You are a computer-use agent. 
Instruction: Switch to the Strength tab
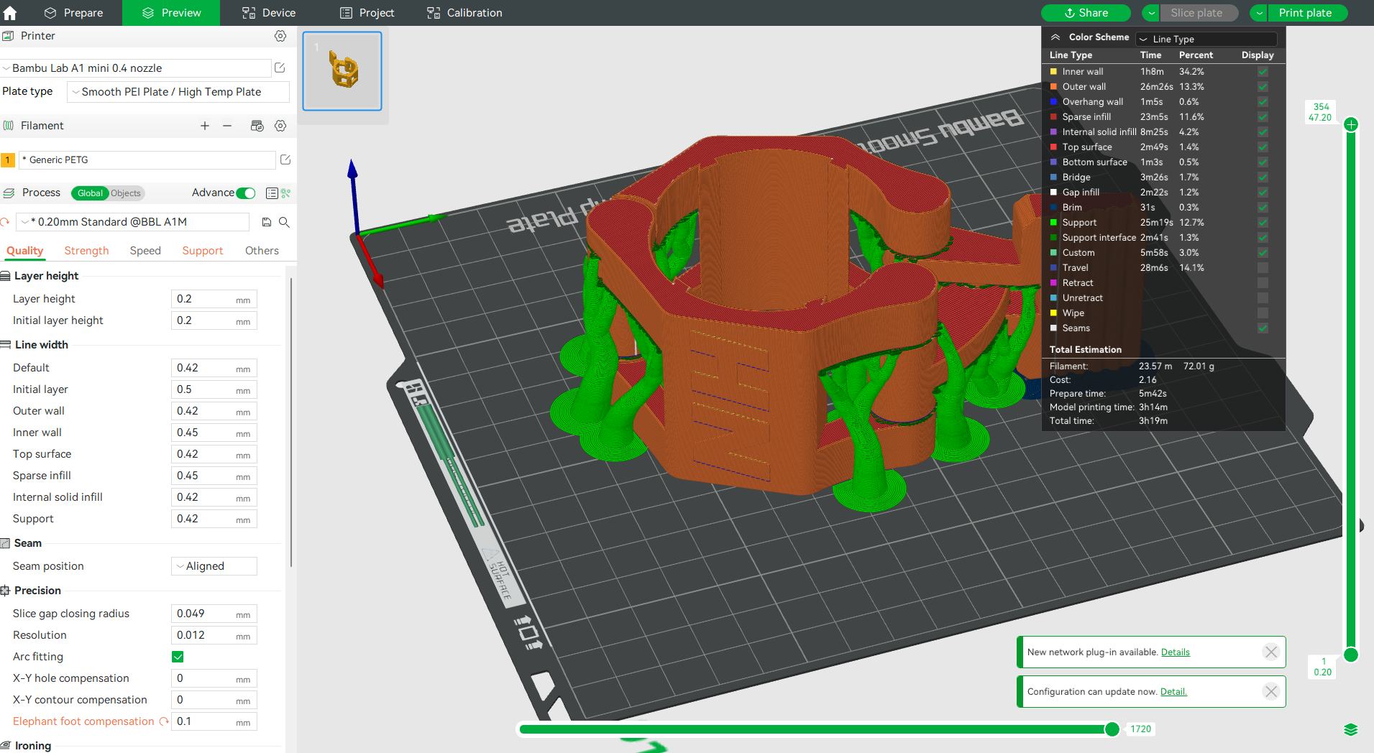point(86,251)
